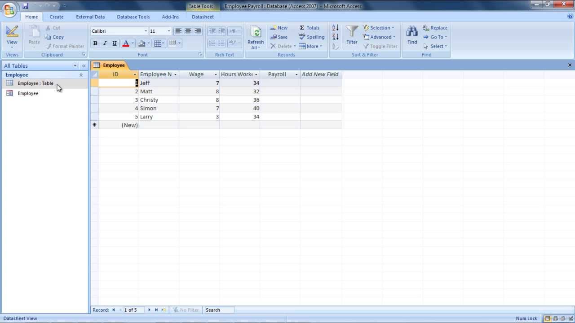Align text right
The width and height of the screenshot is (575, 323).
pyautogui.click(x=198, y=31)
